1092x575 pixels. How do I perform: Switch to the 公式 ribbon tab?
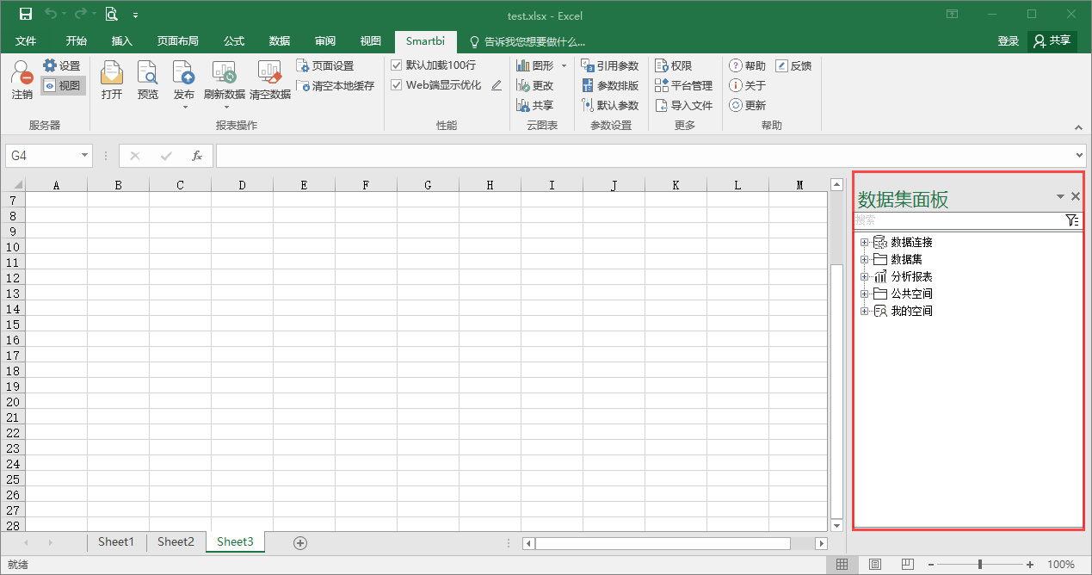click(x=234, y=41)
